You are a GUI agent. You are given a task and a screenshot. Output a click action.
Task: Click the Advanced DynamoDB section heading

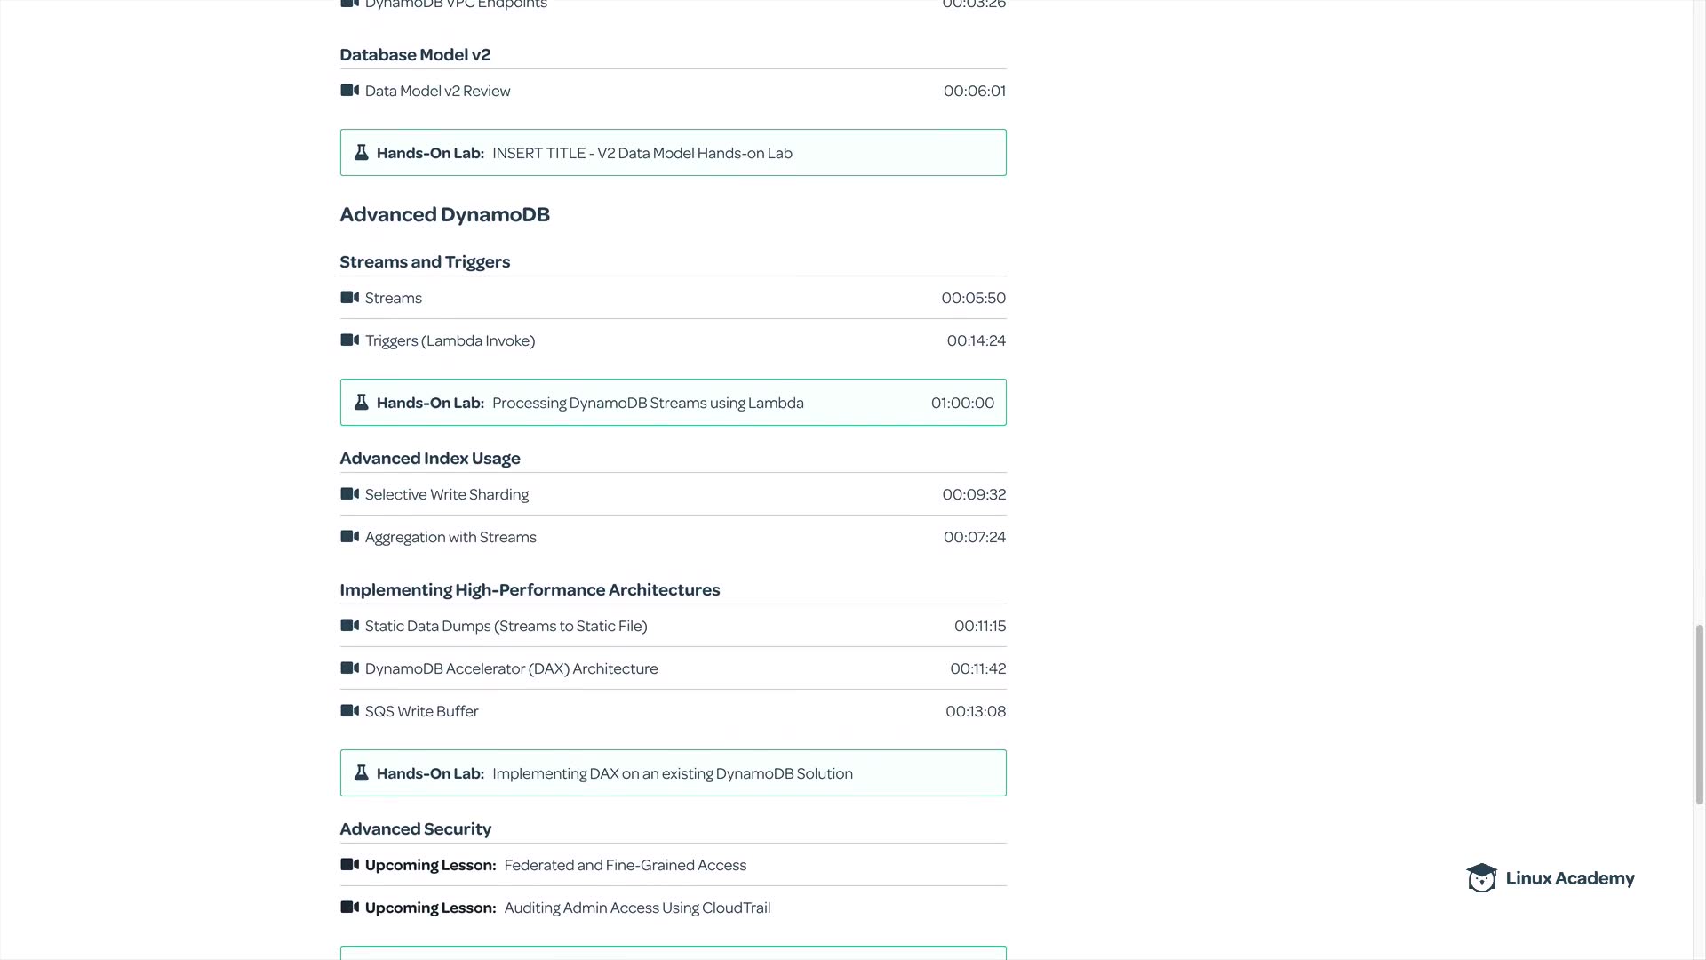pyautogui.click(x=444, y=214)
